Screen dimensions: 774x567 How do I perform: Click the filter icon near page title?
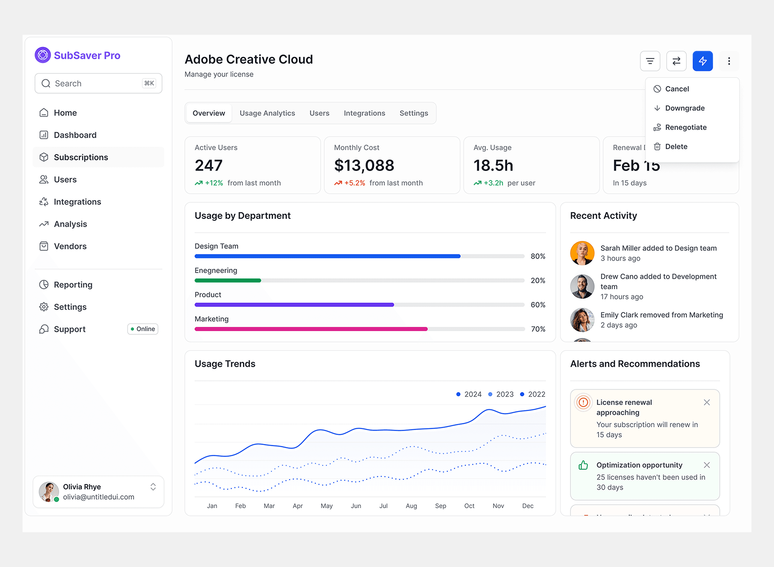650,61
